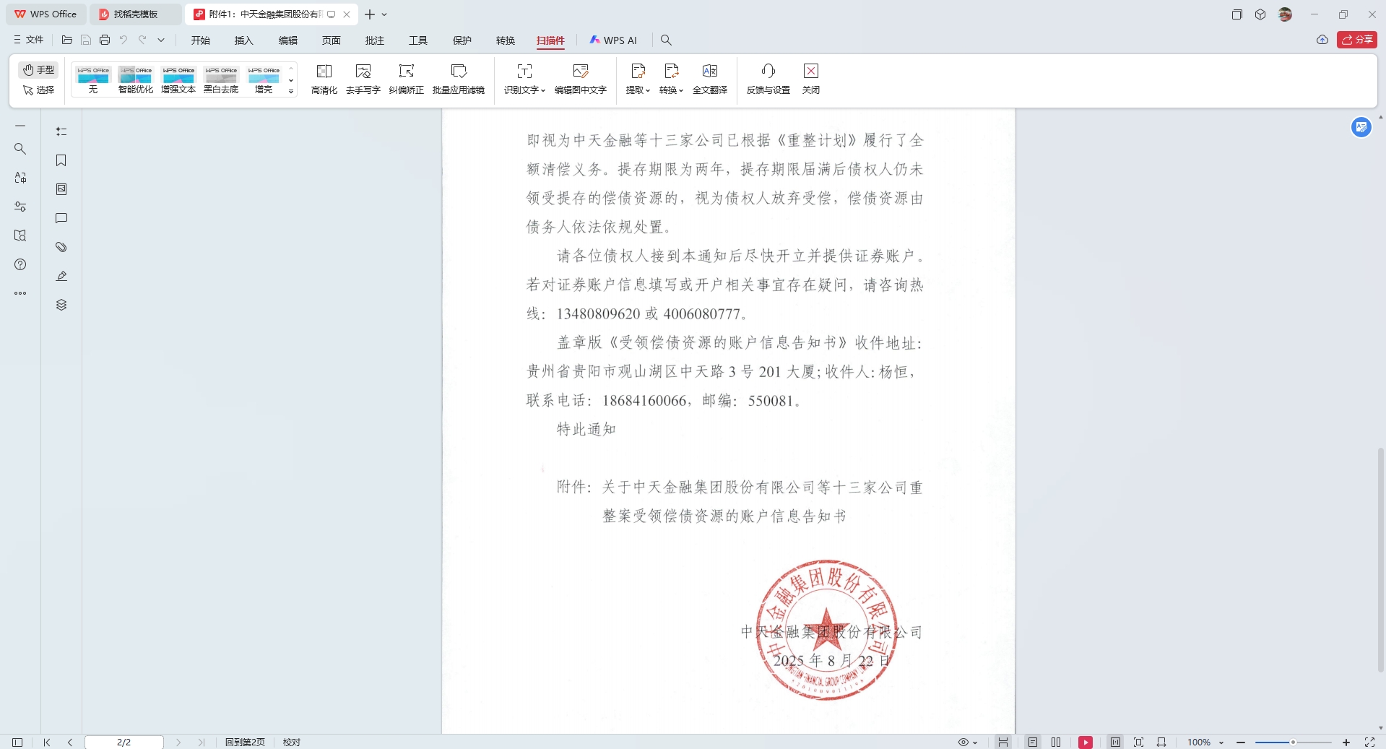The height and width of the screenshot is (749, 1386).
Task: Click the blue floating assistant icon
Action: point(1361,127)
